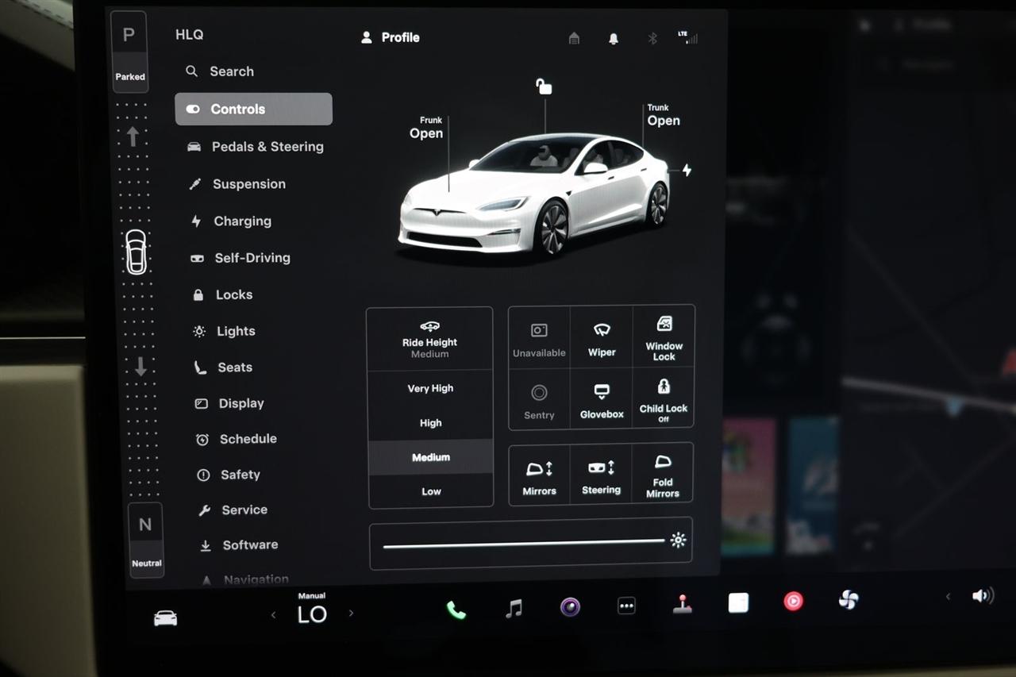Screen dimensions: 1016x677
Task: Open the fan climate app icon
Action: click(x=848, y=600)
